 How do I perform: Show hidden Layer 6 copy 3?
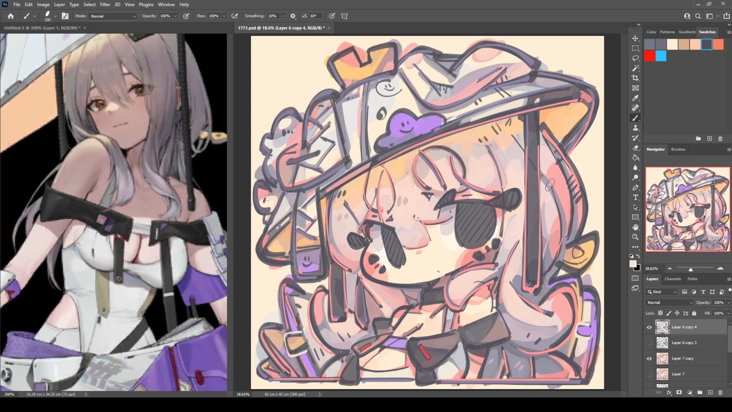pyautogui.click(x=649, y=343)
